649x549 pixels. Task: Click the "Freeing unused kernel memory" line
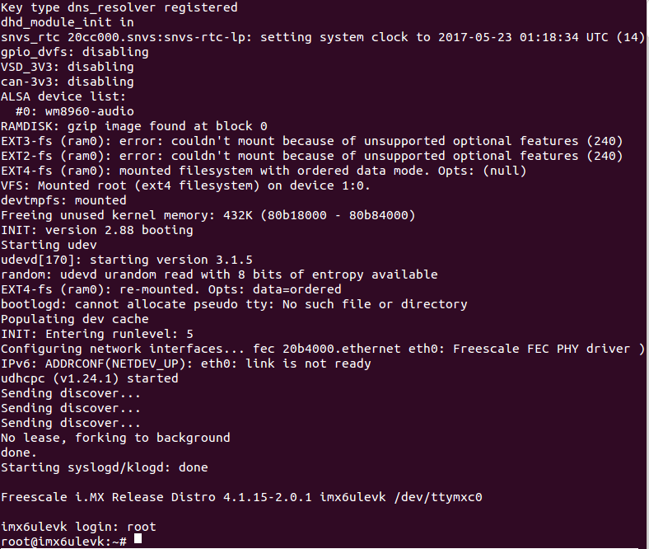(208, 215)
